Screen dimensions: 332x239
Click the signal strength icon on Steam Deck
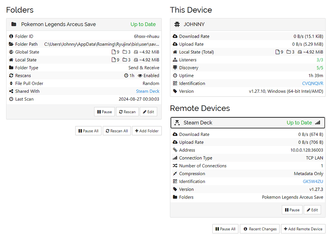pos(317,123)
